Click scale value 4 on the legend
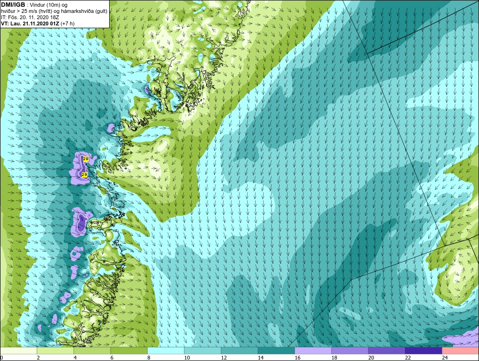Image resolution: width=479 pixels, height=361 pixels. click(x=75, y=358)
